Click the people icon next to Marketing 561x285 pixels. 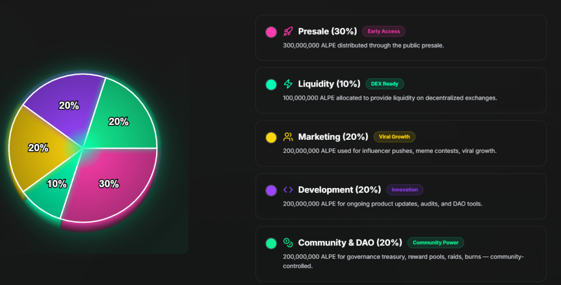(288, 137)
